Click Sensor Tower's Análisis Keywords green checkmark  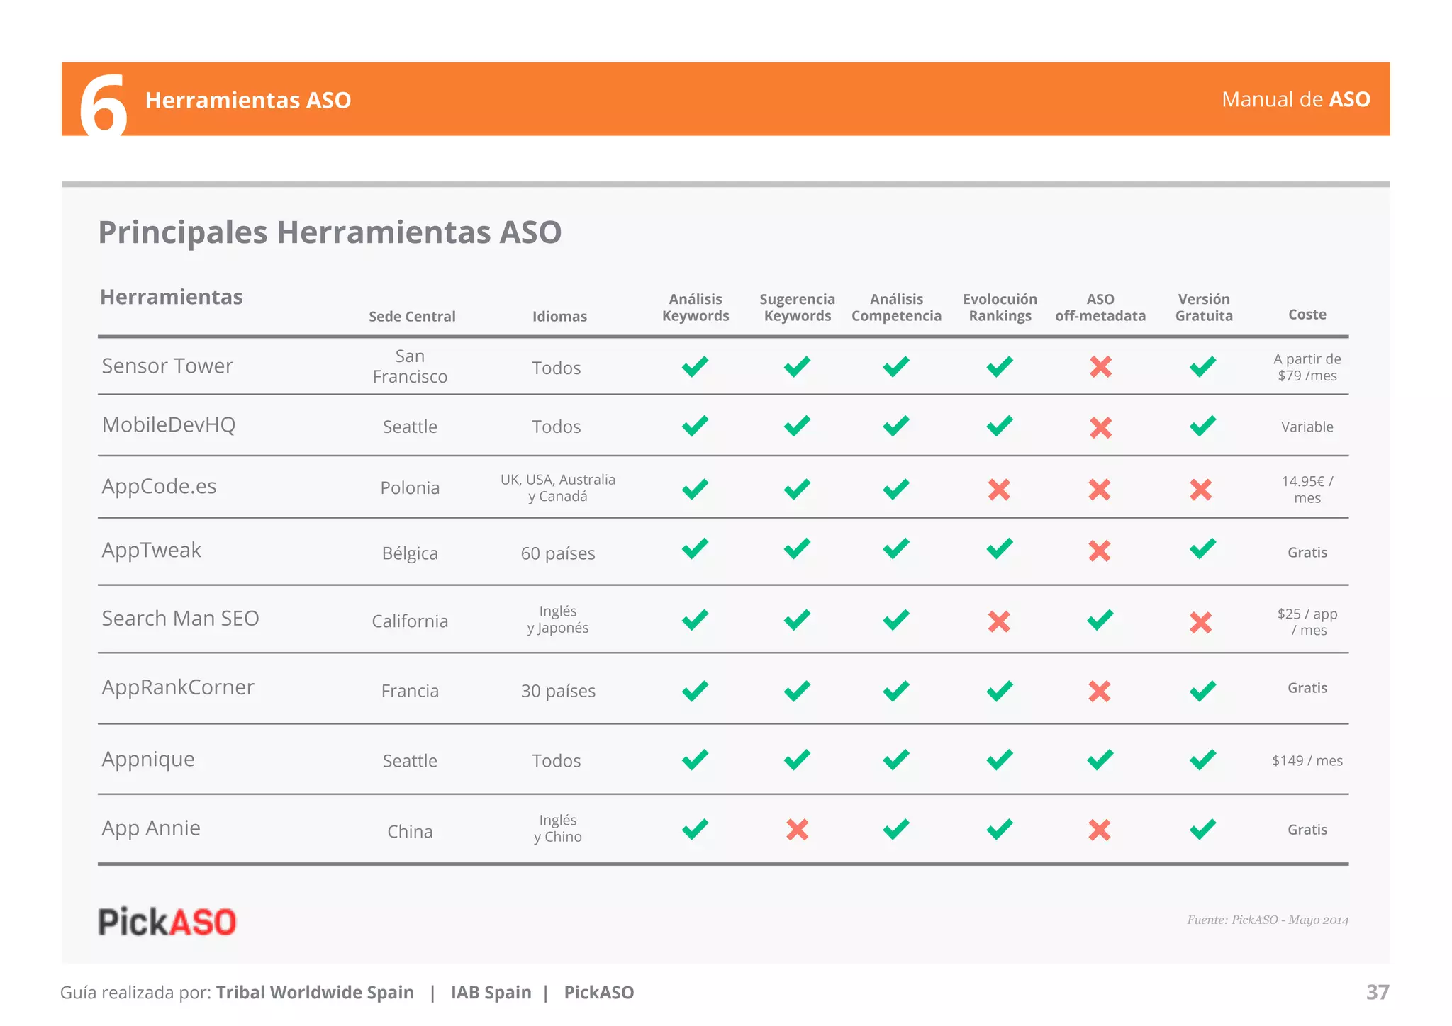[695, 366]
